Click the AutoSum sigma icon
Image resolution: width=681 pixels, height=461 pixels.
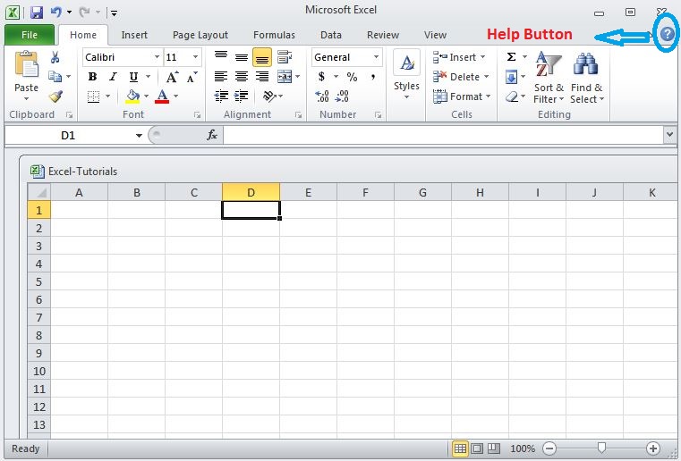tap(512, 57)
